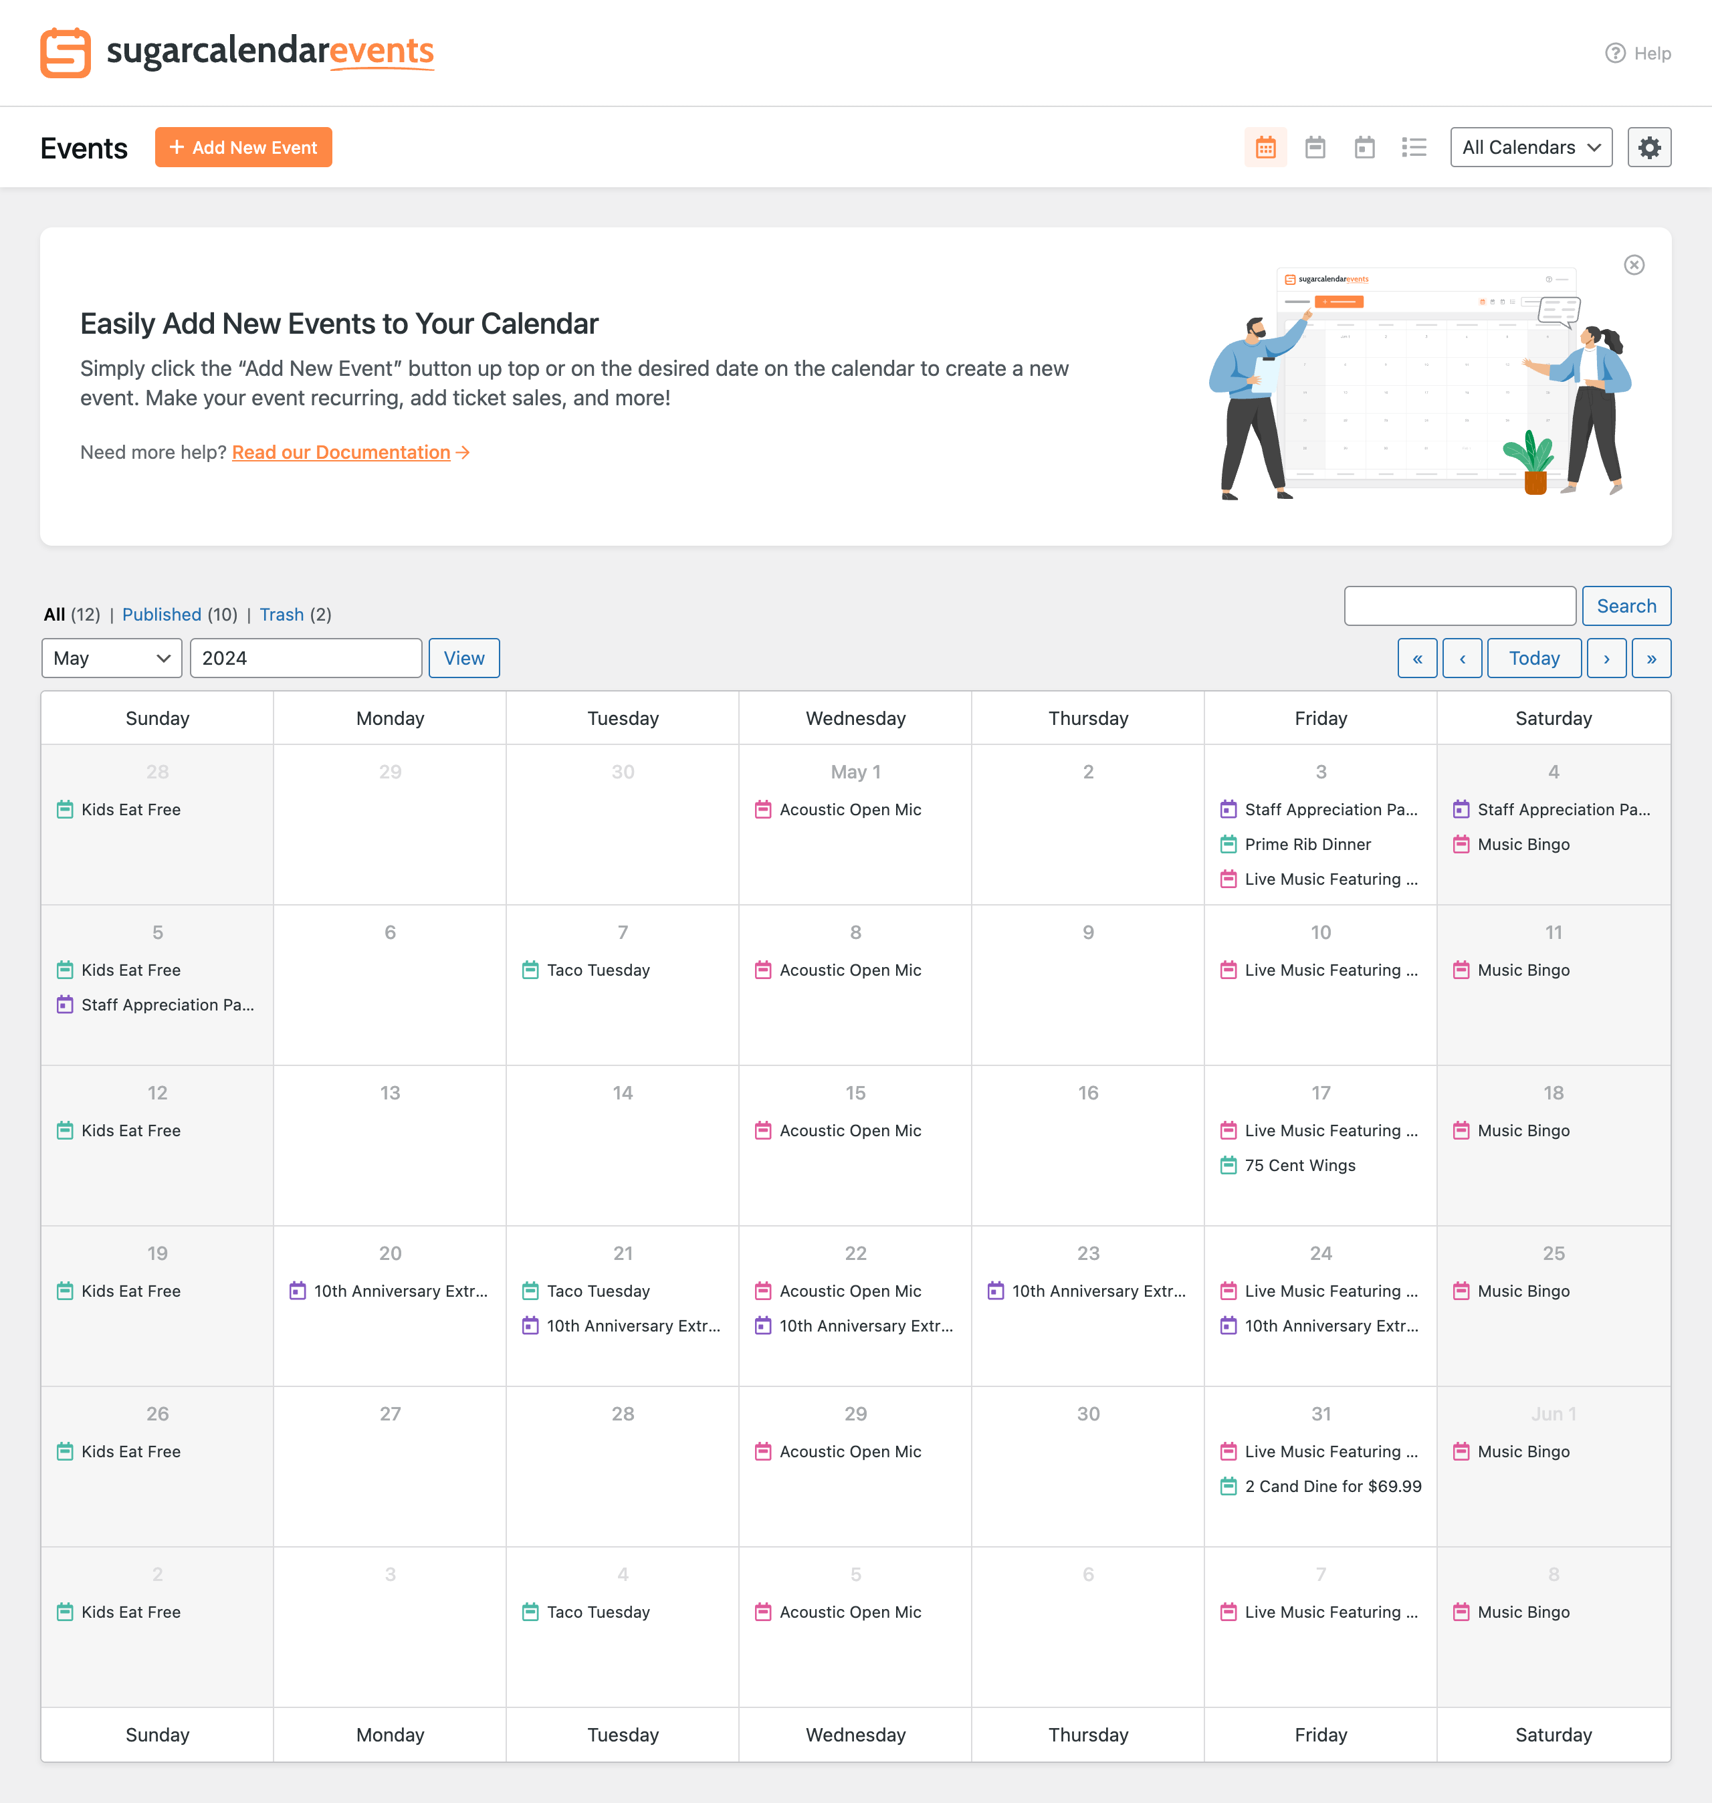Switch to Day view icon
Screen dimensions: 1712x1803
tap(1364, 148)
